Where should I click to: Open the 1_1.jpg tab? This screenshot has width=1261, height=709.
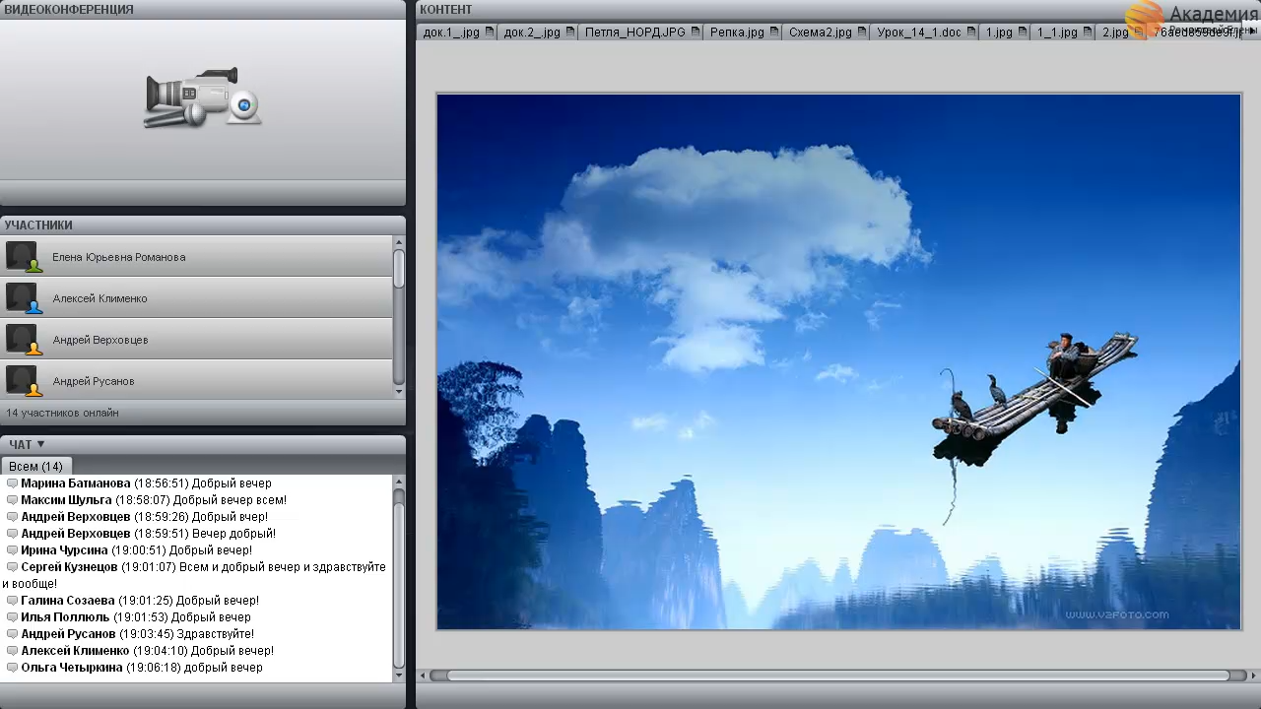(1064, 32)
